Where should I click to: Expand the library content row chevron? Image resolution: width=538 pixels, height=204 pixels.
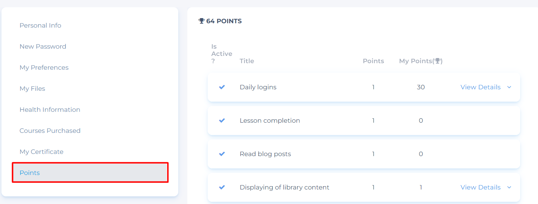click(509, 187)
